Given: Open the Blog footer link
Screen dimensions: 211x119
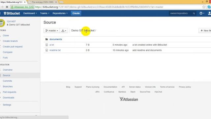Looking at the screenshot, I should [68, 87].
